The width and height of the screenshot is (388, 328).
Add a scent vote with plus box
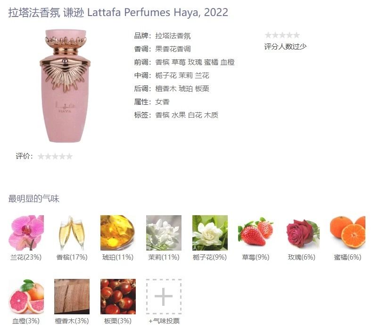[164, 296]
